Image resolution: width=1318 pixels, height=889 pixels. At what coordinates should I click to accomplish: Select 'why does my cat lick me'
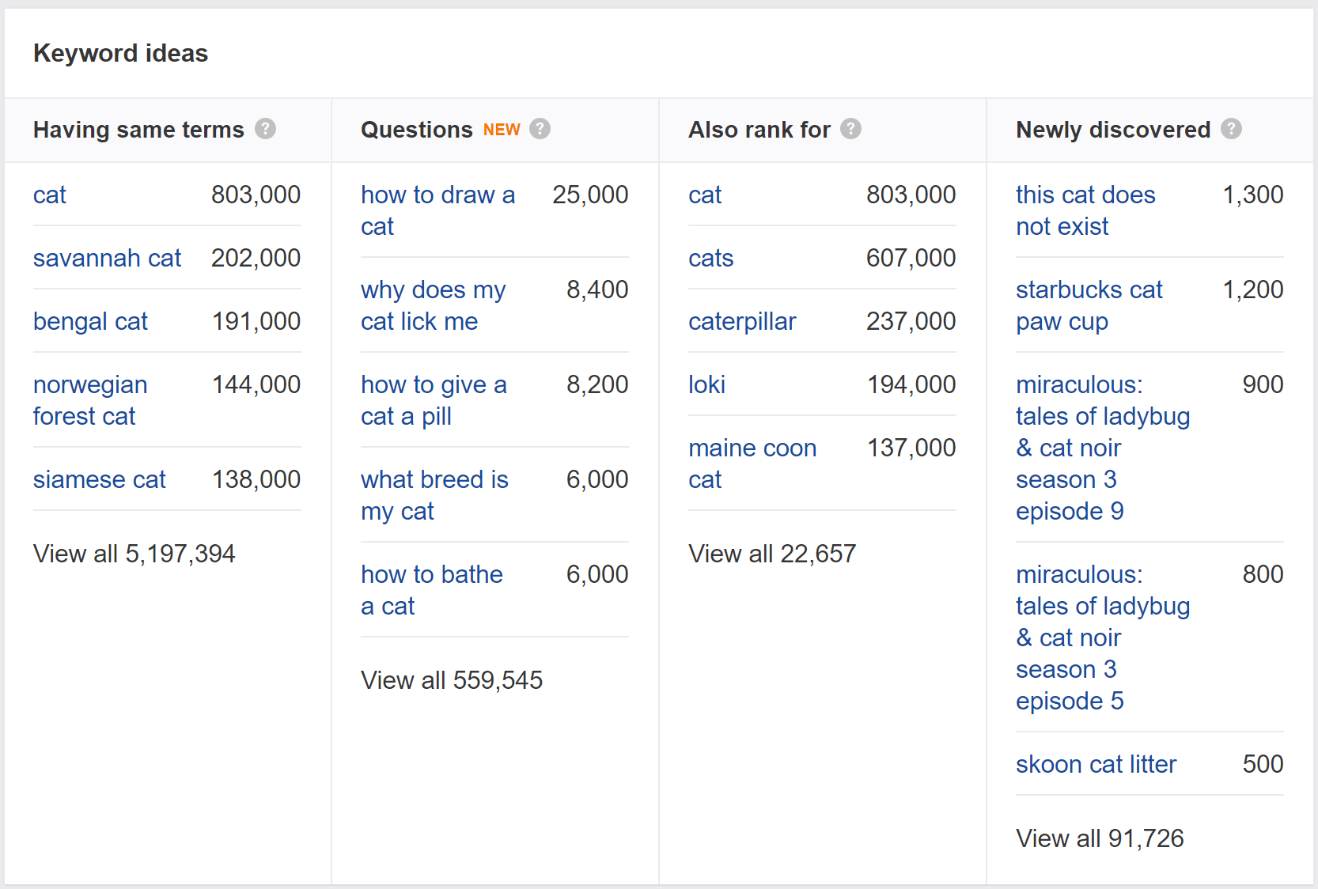tap(433, 305)
